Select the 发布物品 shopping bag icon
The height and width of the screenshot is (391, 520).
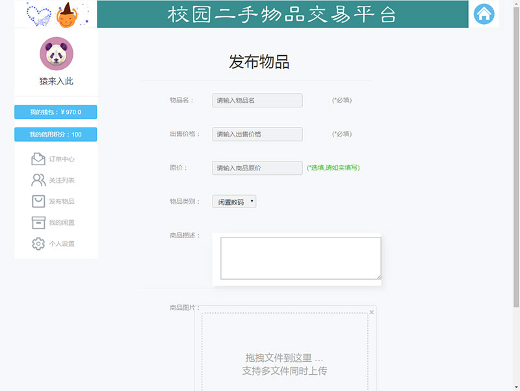point(40,202)
